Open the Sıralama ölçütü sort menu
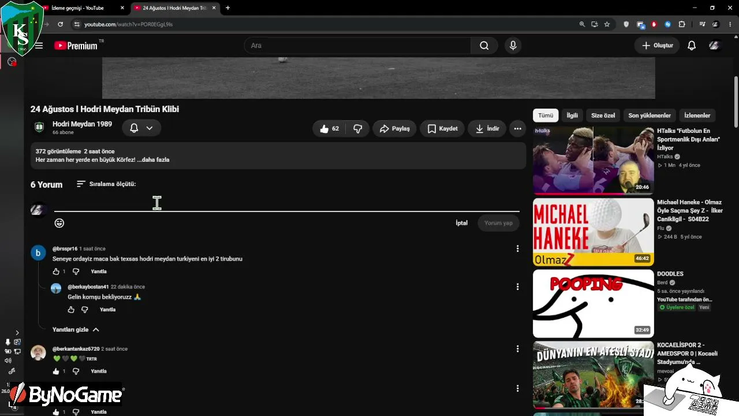Image resolution: width=739 pixels, height=416 pixels. pyautogui.click(x=106, y=184)
